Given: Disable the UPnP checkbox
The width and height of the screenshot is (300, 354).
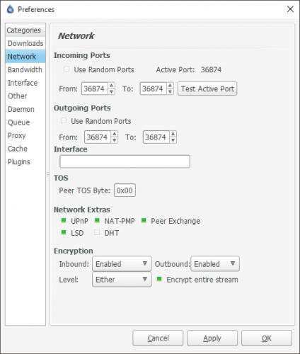Looking at the screenshot, I should point(64,220).
